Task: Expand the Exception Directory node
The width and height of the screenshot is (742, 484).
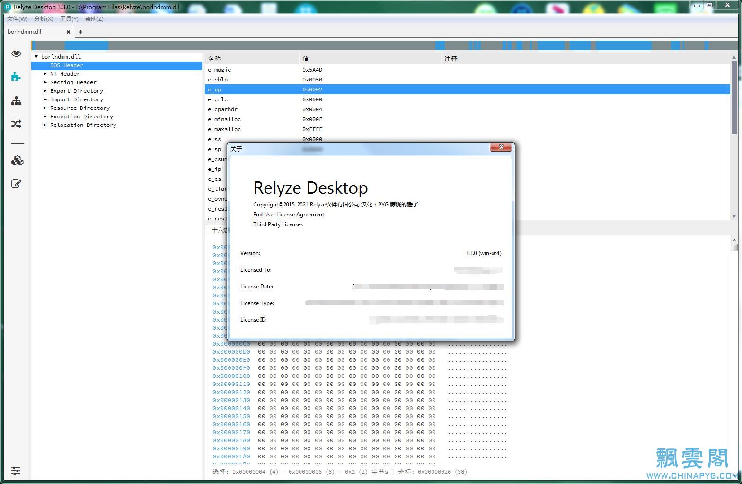Action: click(45, 117)
